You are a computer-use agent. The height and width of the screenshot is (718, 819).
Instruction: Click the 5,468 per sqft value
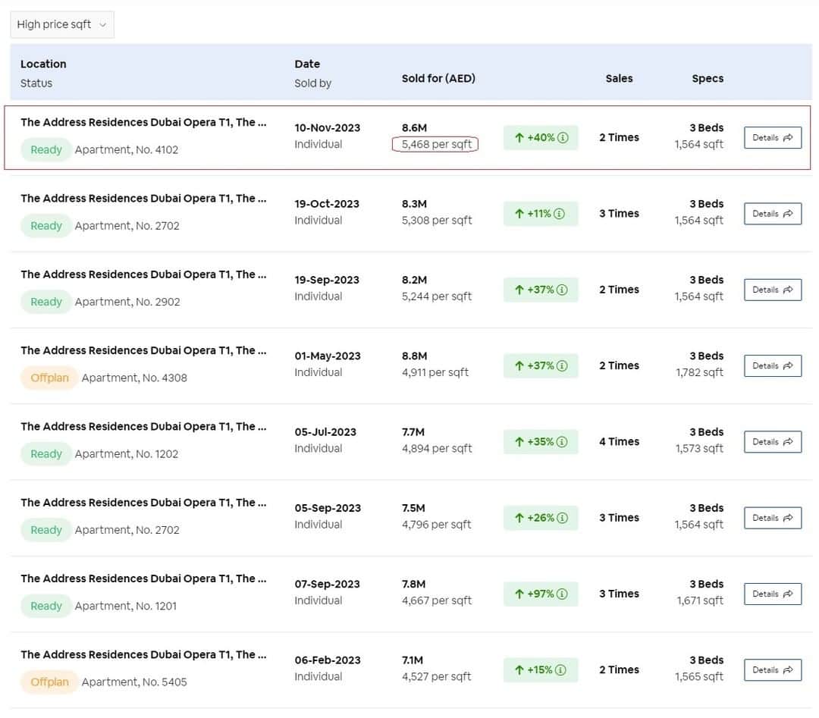437,144
